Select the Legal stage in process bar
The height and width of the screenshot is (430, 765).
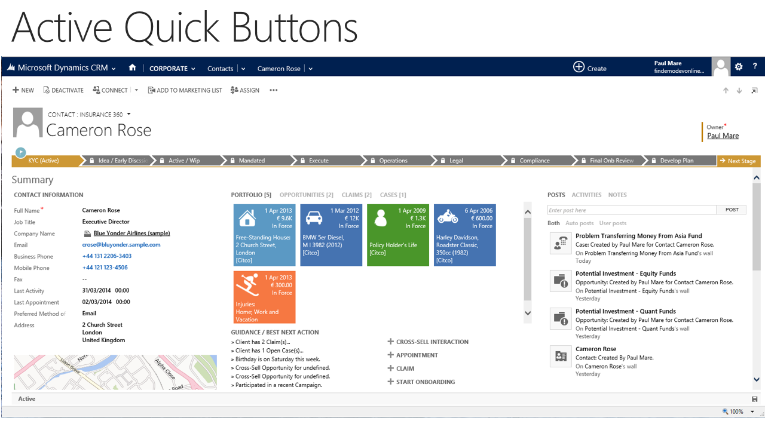(x=456, y=161)
